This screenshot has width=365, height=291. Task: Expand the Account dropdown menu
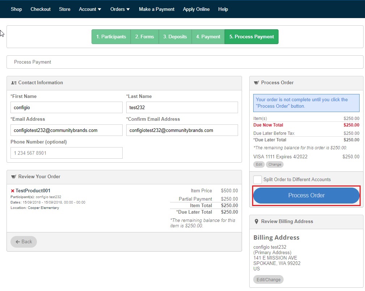tap(90, 9)
